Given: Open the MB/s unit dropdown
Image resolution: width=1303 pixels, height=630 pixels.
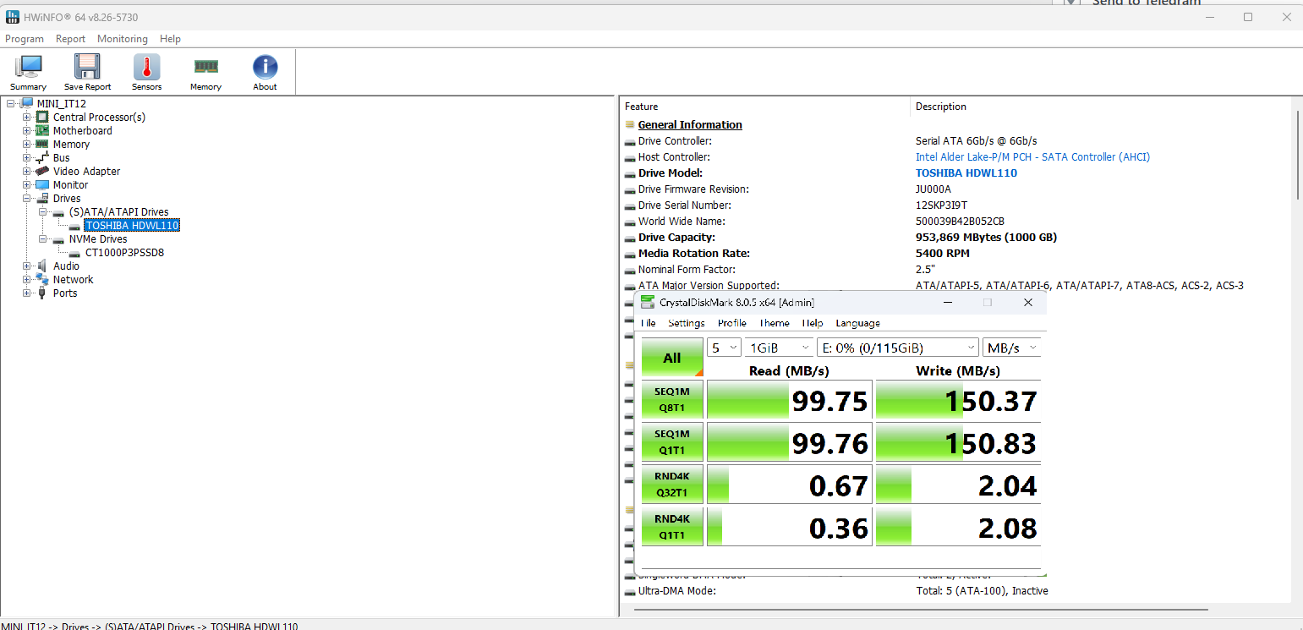Looking at the screenshot, I should click(x=1011, y=348).
